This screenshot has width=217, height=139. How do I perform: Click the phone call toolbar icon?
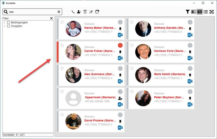[73, 12]
